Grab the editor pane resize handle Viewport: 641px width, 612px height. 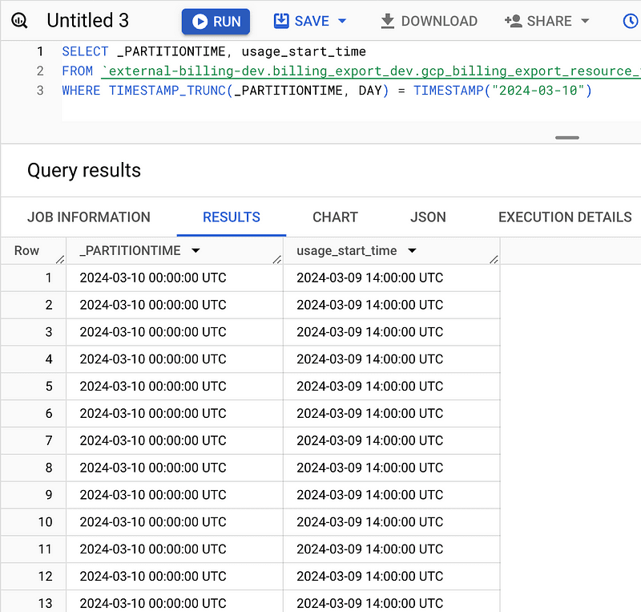(567, 137)
